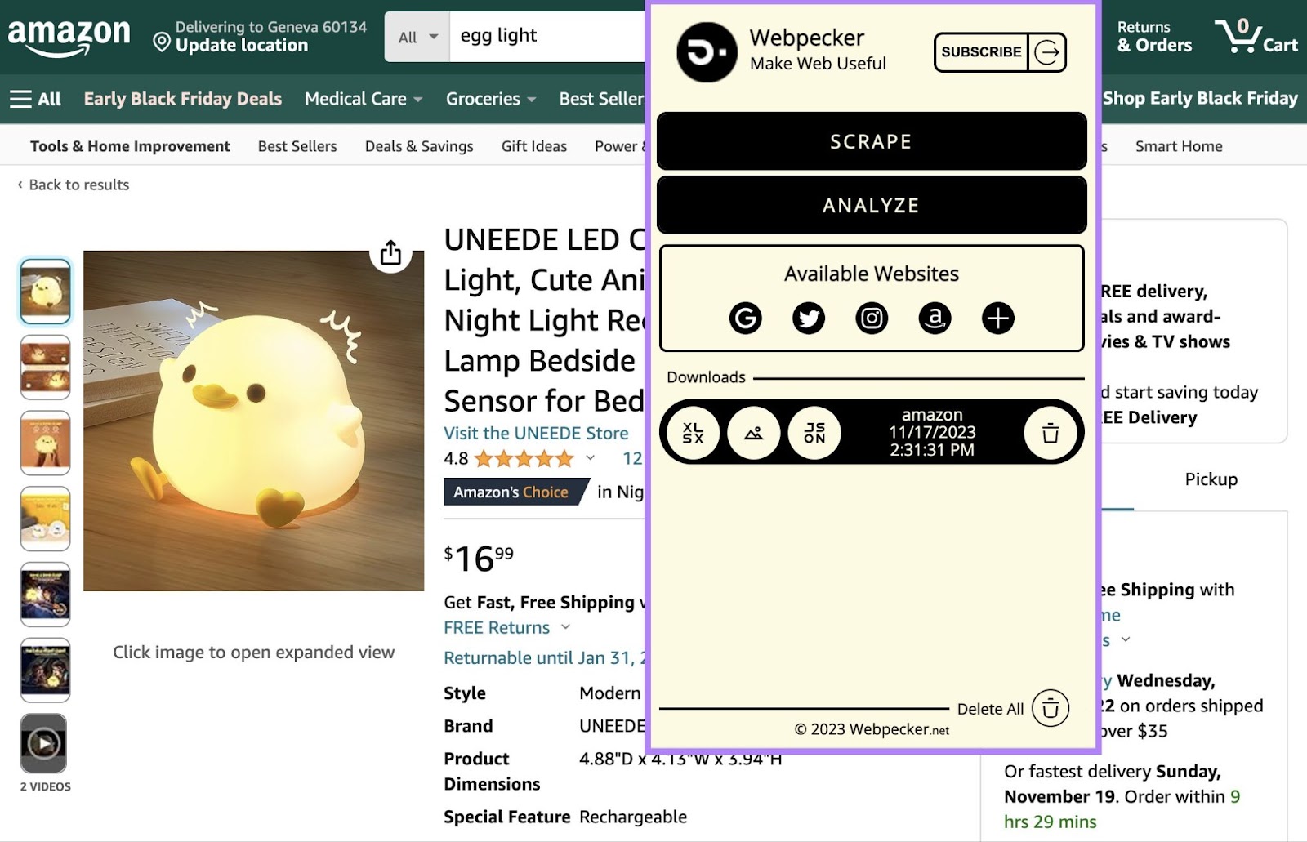Open main duck lamp image expanded view
Image resolution: width=1307 pixels, height=842 pixels.
tap(253, 421)
